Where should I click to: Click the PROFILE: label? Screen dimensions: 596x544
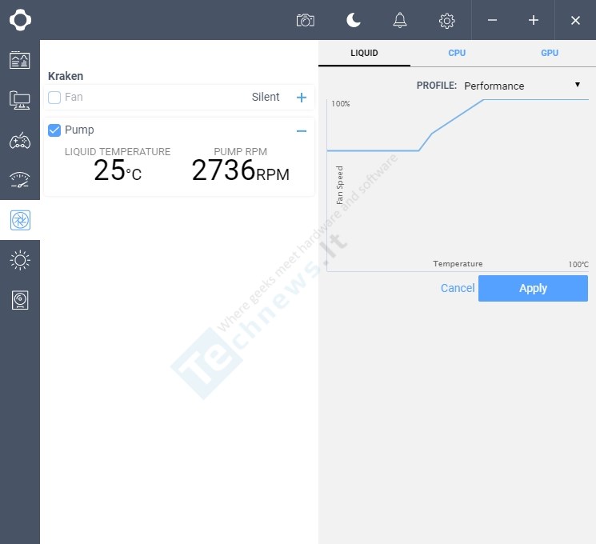click(436, 86)
